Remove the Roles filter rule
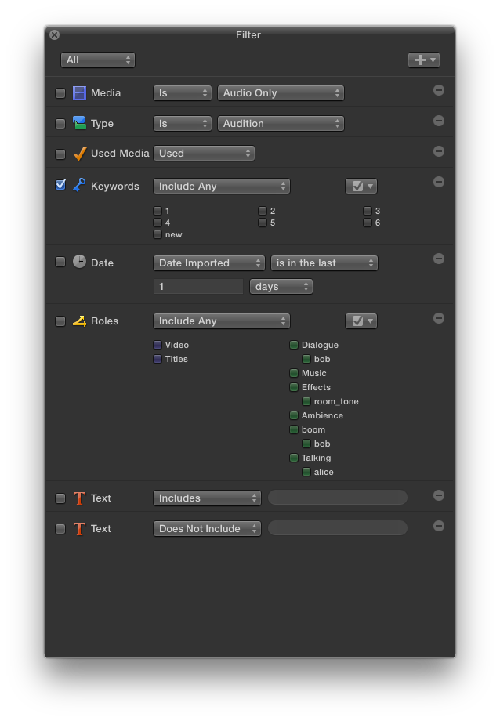 tap(439, 318)
